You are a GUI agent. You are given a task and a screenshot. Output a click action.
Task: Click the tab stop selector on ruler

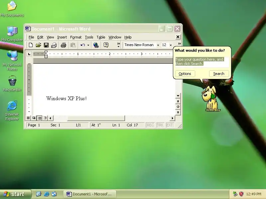point(29,54)
